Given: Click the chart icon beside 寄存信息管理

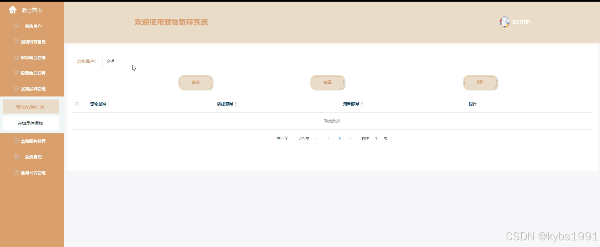Looking at the screenshot, I should coord(16,57).
